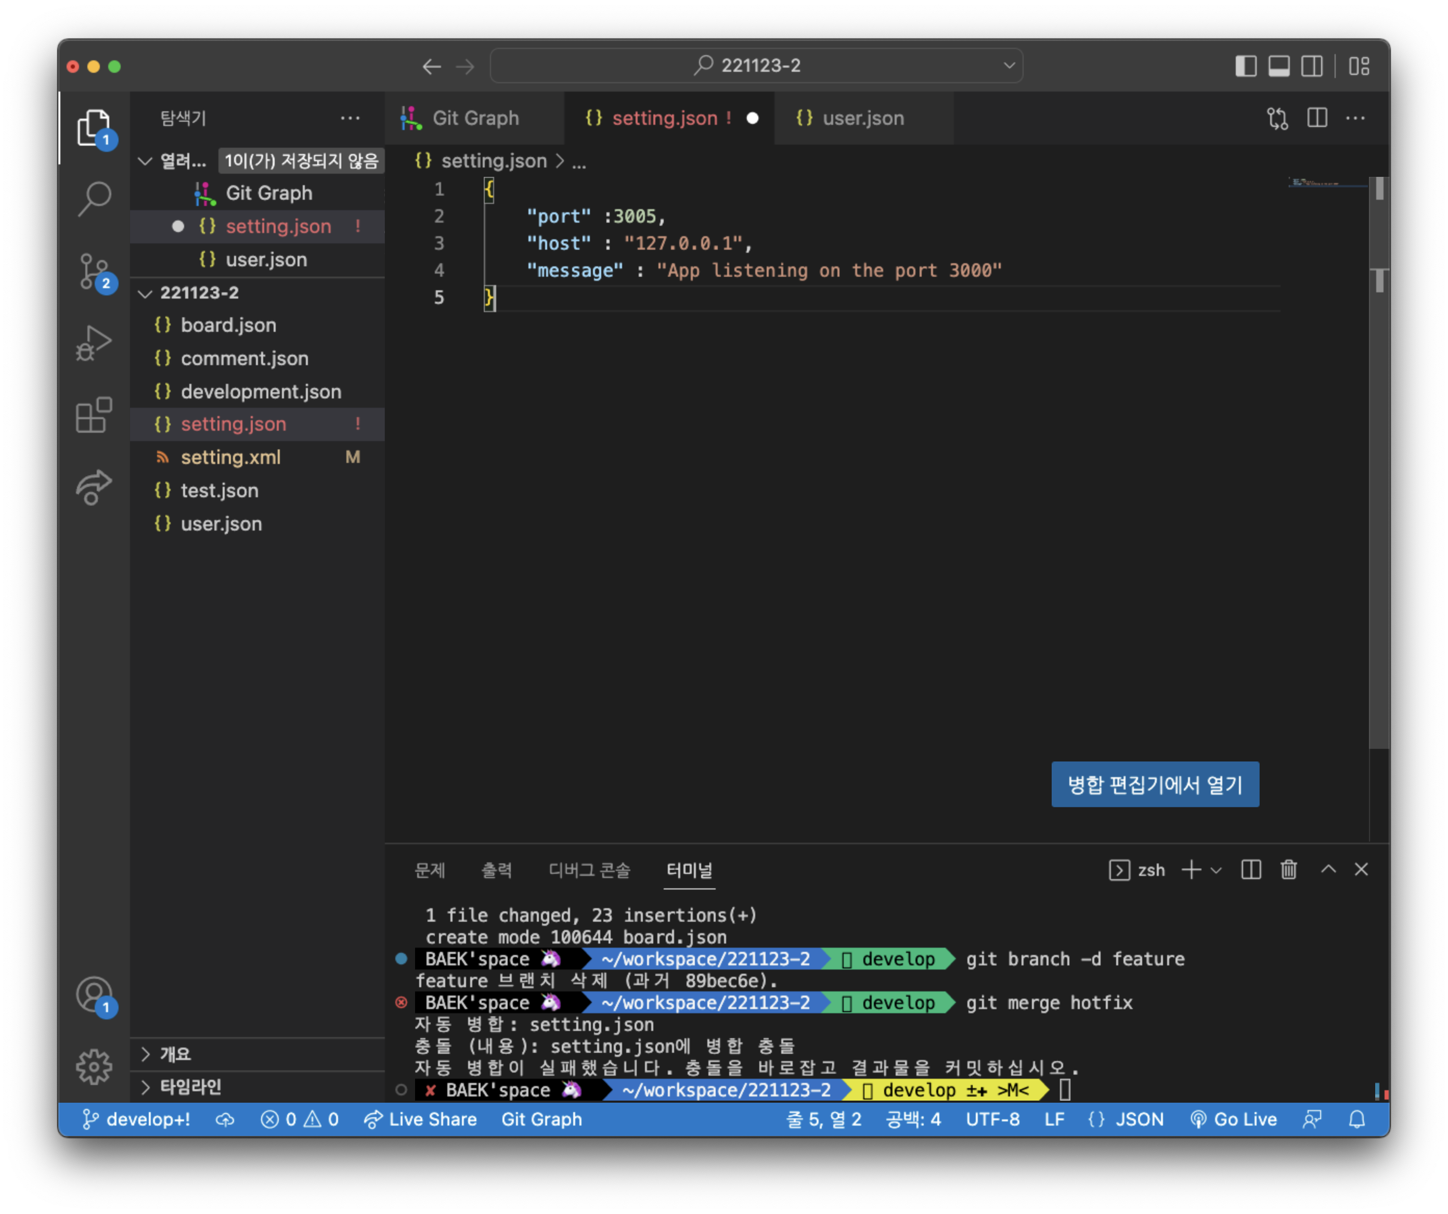This screenshot has height=1214, width=1448.
Task: Open the Run and Debug view
Action: 94,343
